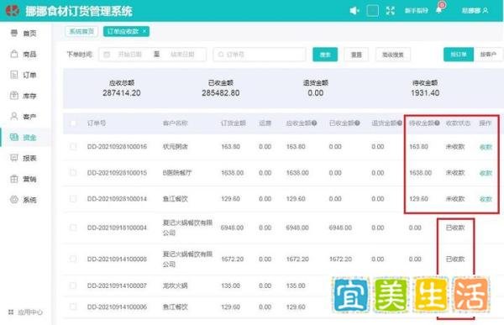Check the box for order DD-20210928100016

coord(73,147)
